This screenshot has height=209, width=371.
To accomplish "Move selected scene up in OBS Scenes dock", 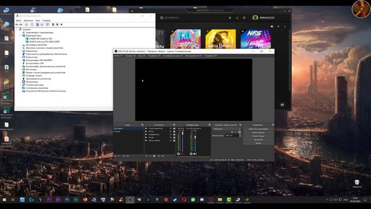I will pyautogui.click(x=123, y=156).
